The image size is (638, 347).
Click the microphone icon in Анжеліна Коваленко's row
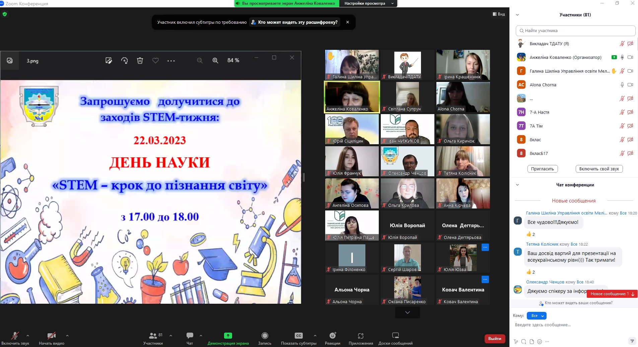622,57
